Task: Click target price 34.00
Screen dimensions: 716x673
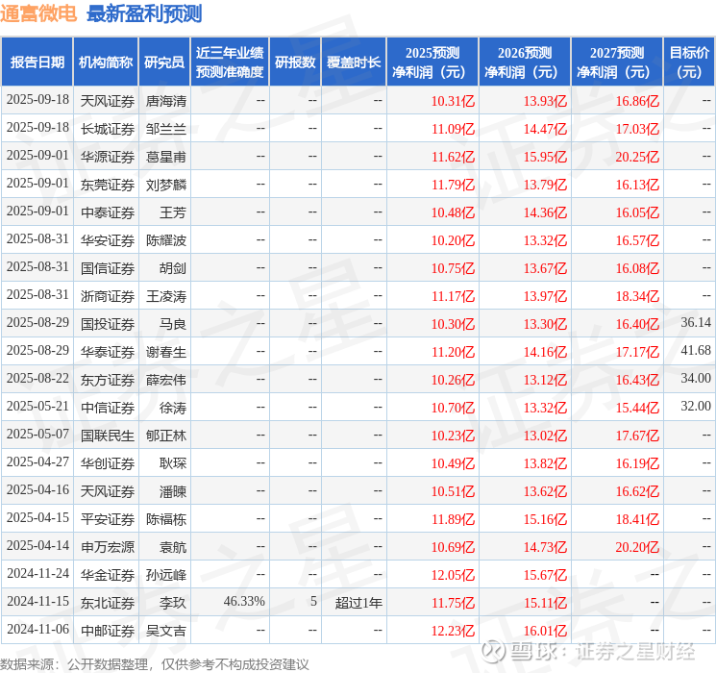Action: point(696,378)
